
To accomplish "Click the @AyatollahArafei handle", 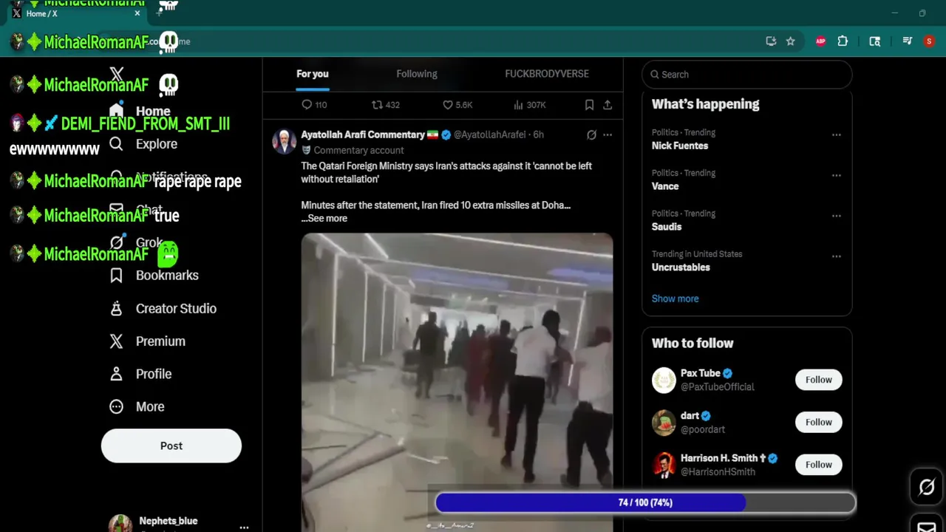I will pos(489,134).
